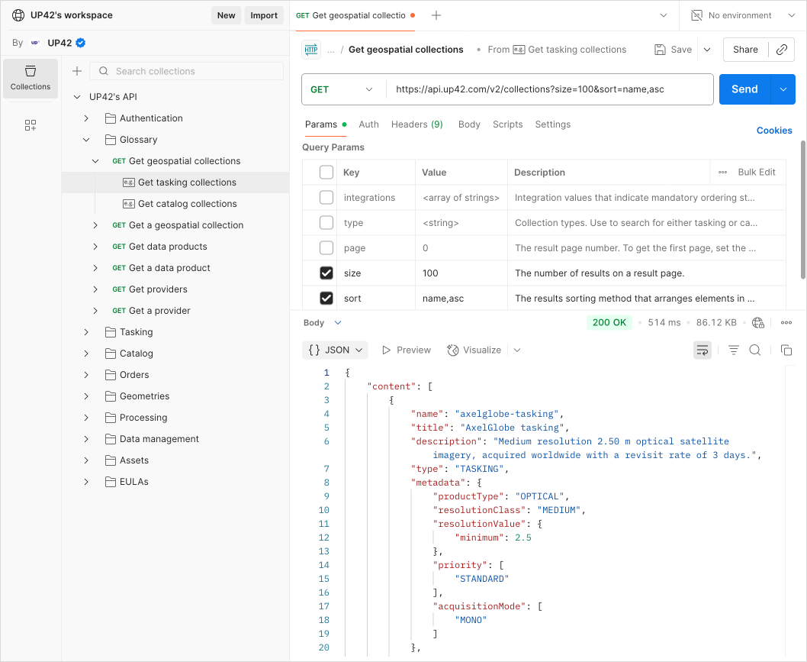Click the HTTP request type icon
The width and height of the screenshot is (807, 662).
click(x=311, y=50)
